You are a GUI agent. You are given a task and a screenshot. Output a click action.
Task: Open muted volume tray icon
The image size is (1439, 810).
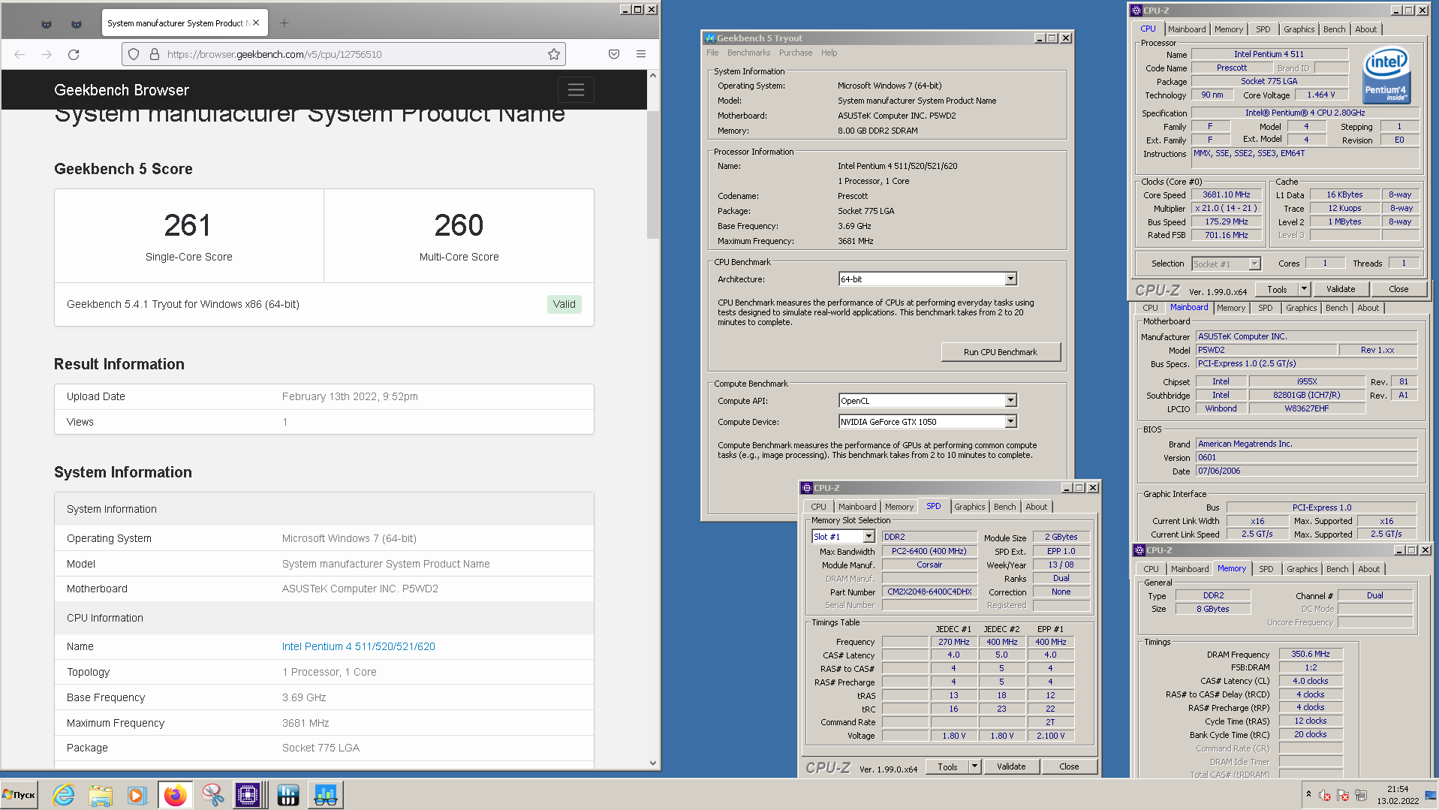pos(1325,795)
